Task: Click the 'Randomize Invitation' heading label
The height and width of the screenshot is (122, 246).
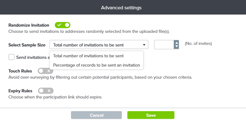Action: point(29,25)
